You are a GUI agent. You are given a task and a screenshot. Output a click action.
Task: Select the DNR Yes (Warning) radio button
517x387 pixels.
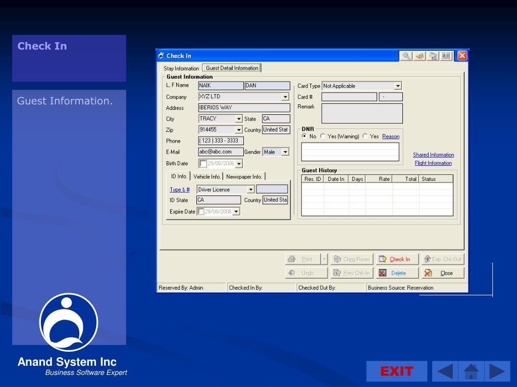click(323, 136)
